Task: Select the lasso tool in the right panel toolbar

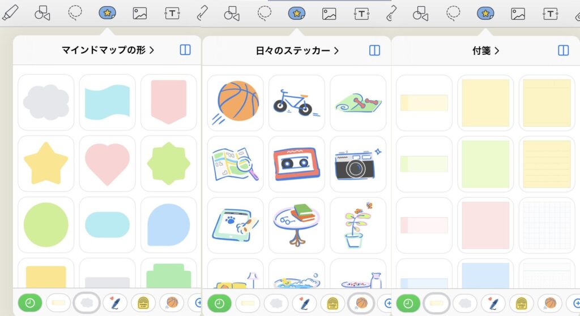Action: pos(453,13)
